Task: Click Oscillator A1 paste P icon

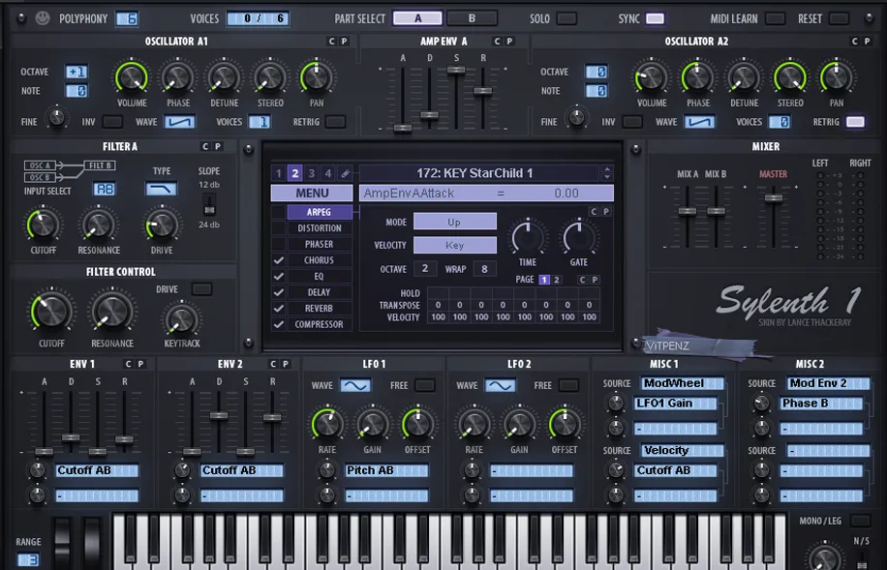Action: (344, 42)
